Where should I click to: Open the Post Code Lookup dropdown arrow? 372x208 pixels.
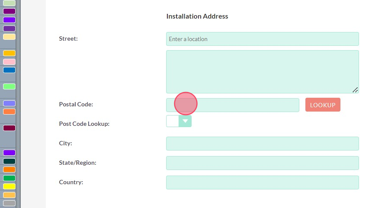pos(185,121)
